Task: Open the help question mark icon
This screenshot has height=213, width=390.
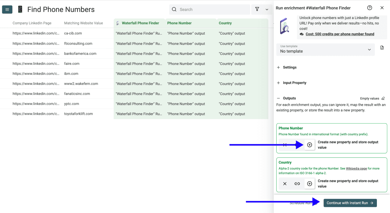Action: click(x=370, y=8)
